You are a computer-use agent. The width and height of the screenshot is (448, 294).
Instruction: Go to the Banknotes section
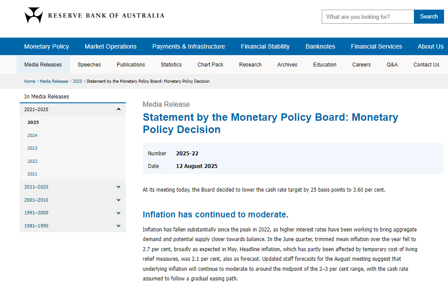[320, 47]
